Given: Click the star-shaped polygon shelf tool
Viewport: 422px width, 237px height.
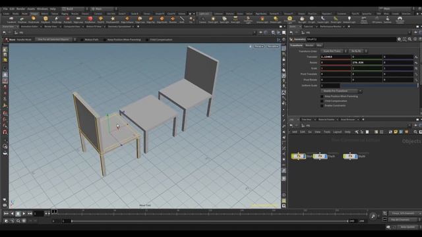Looking at the screenshot, I should (x=113, y=19).
